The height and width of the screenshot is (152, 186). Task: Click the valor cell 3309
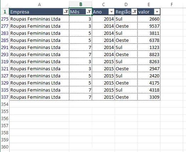pos(149,97)
